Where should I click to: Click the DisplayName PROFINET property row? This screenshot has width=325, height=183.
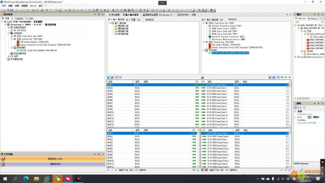point(309,123)
